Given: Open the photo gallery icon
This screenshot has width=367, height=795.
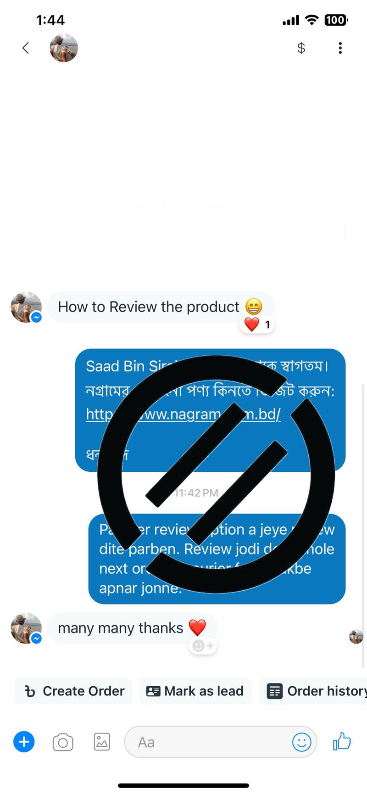Looking at the screenshot, I should [x=102, y=742].
